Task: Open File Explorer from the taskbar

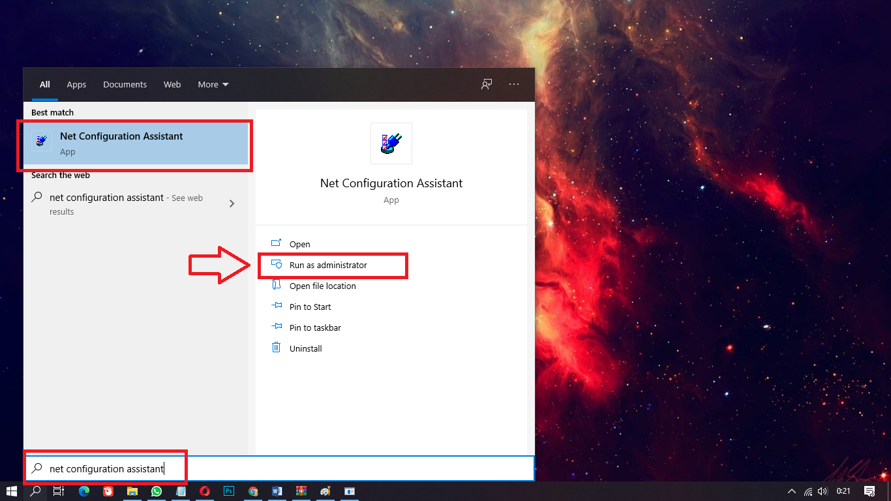Action: tap(132, 491)
